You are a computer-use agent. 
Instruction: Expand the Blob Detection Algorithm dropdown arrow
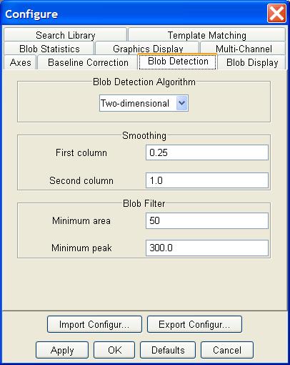181,103
